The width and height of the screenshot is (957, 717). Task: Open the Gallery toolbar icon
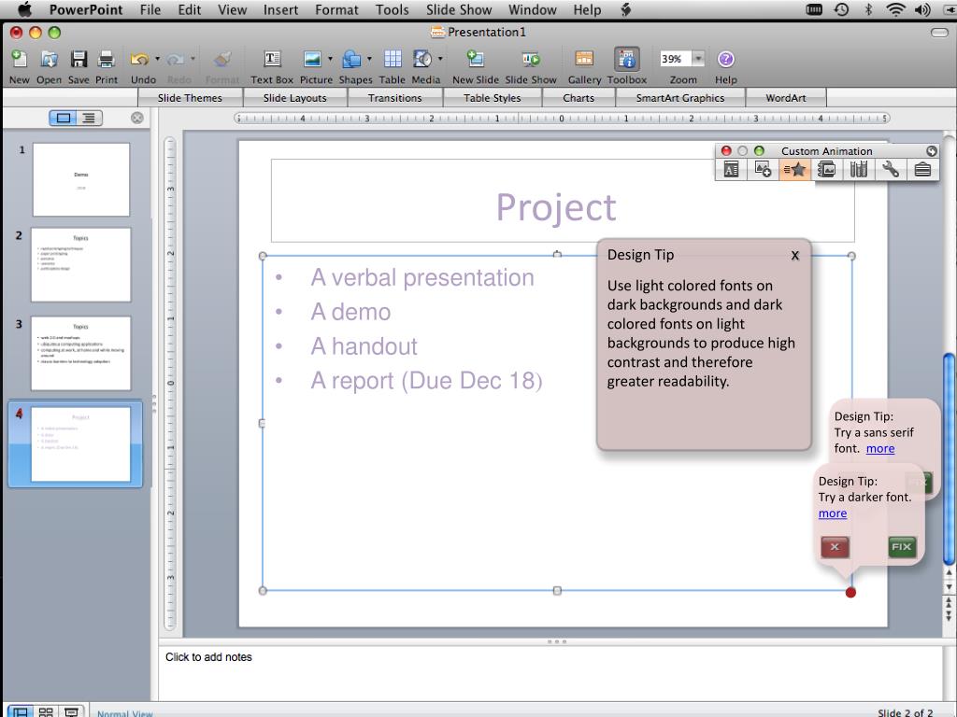[x=584, y=59]
